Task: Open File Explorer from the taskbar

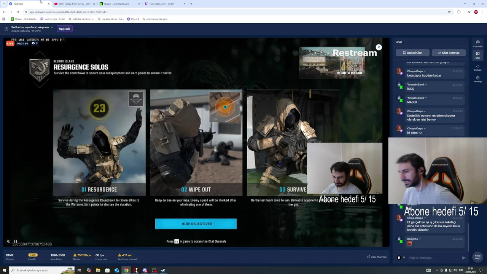Action: pyautogui.click(x=98, y=270)
